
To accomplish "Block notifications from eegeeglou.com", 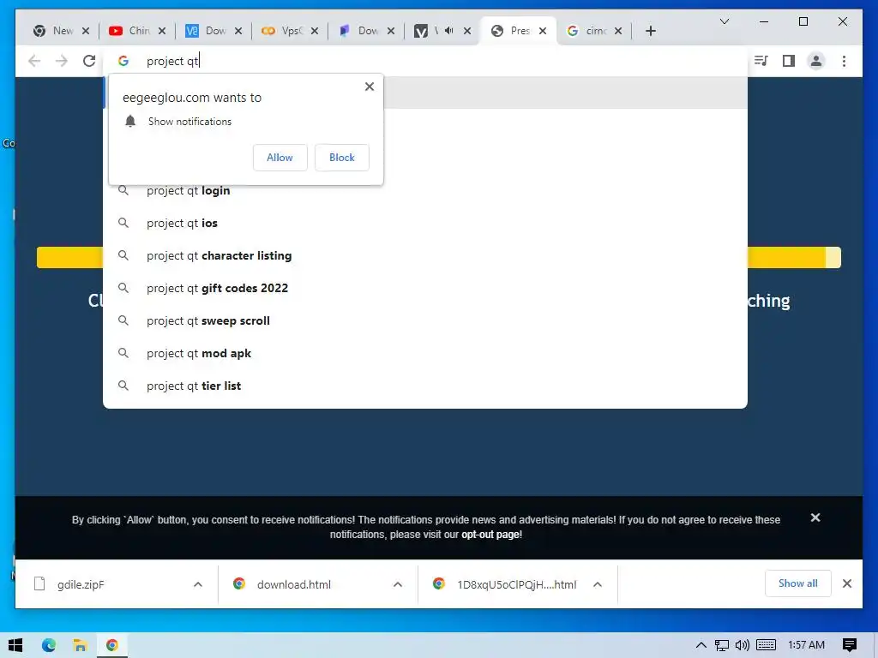I will click(x=341, y=158).
